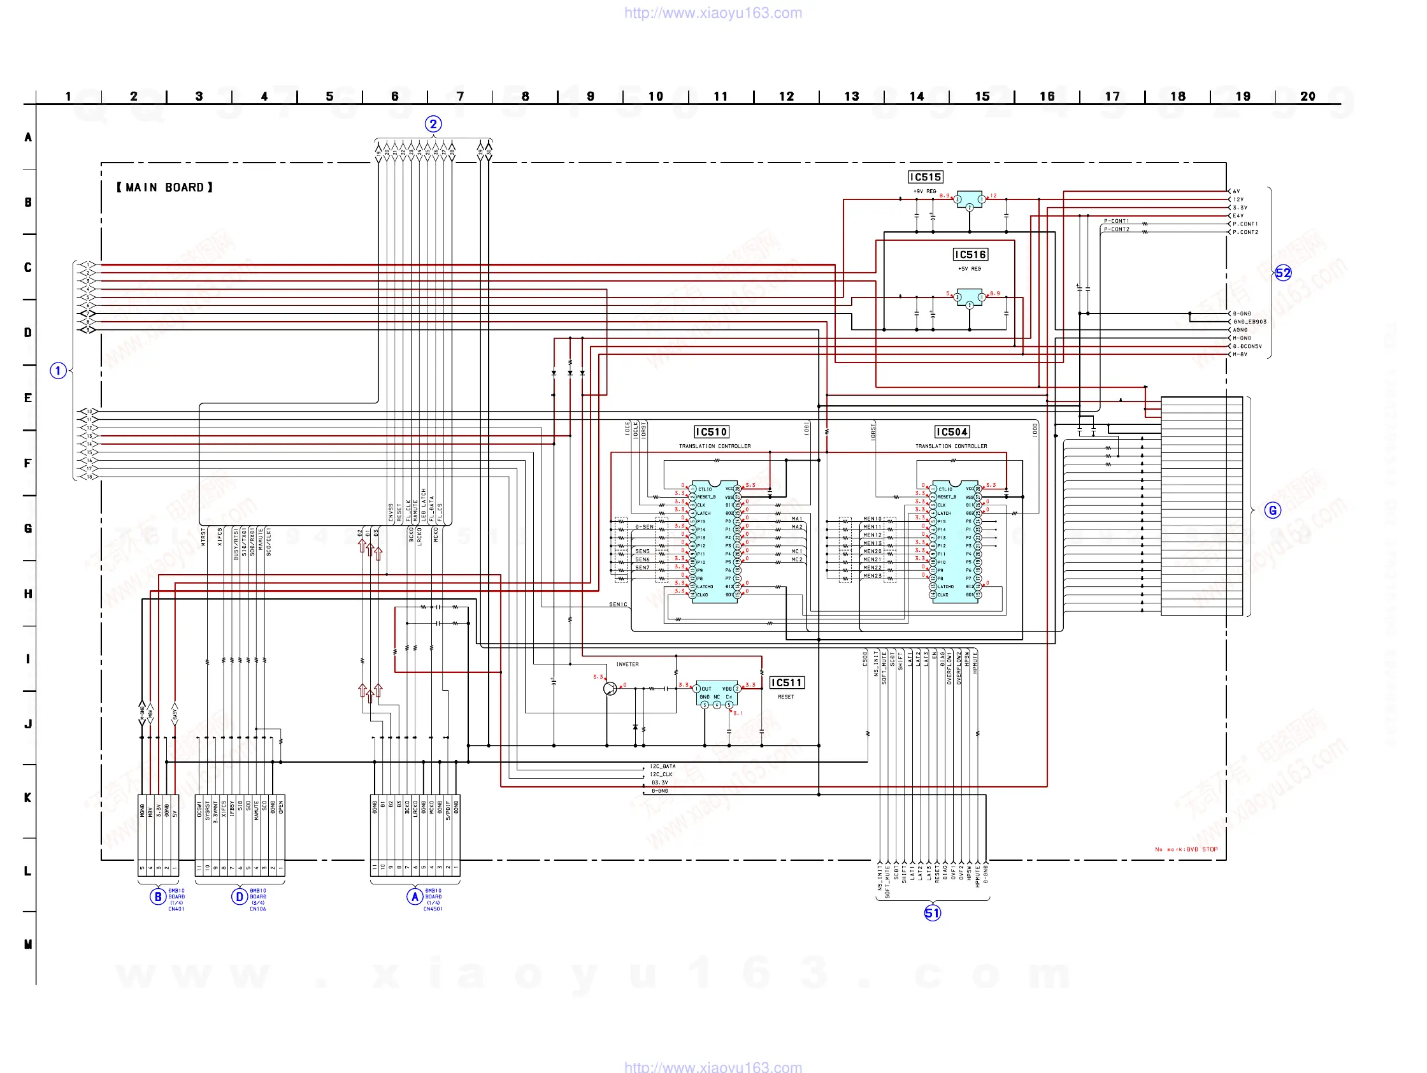The width and height of the screenshot is (1427, 1073).
Task: Click the IC511 reset label
Action: click(786, 682)
